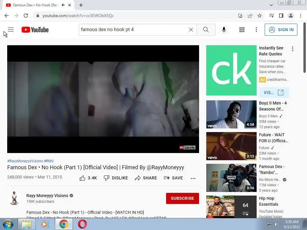Play Famous Dex Rambo thumbnail
307x230 pixels.
(x=231, y=178)
